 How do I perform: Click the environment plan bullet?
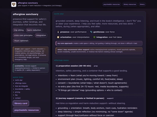90,79
